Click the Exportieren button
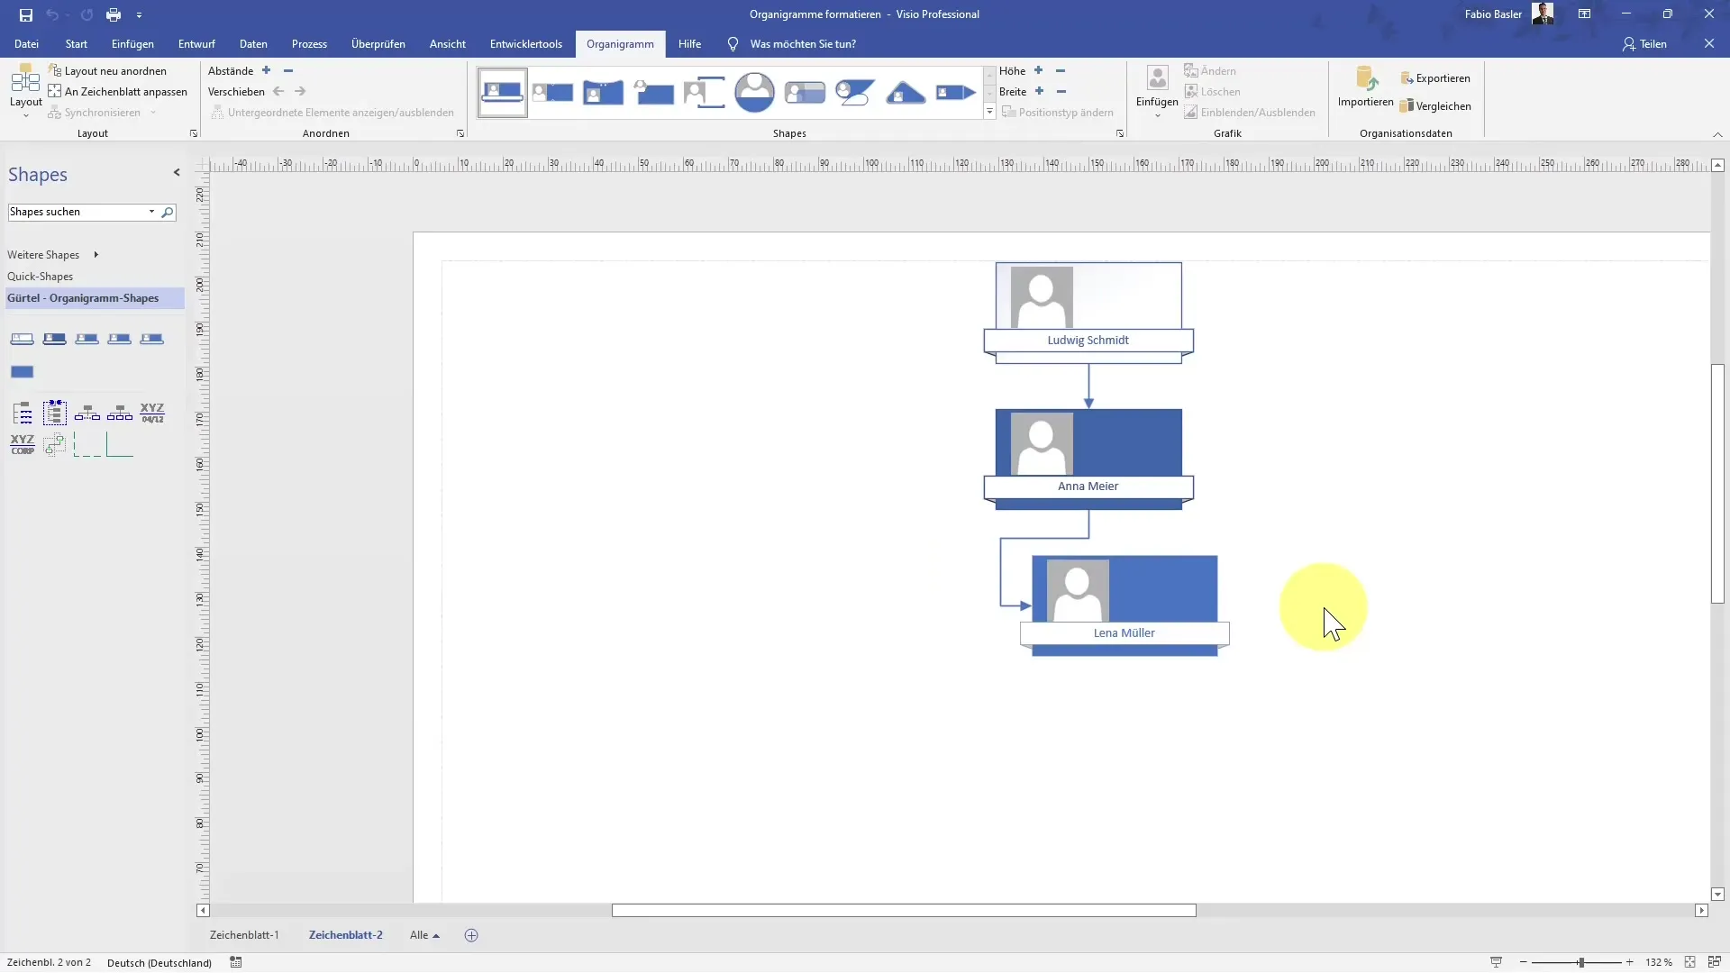 point(1435,78)
